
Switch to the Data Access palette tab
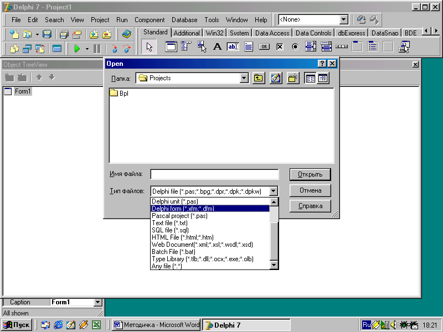(x=272, y=33)
